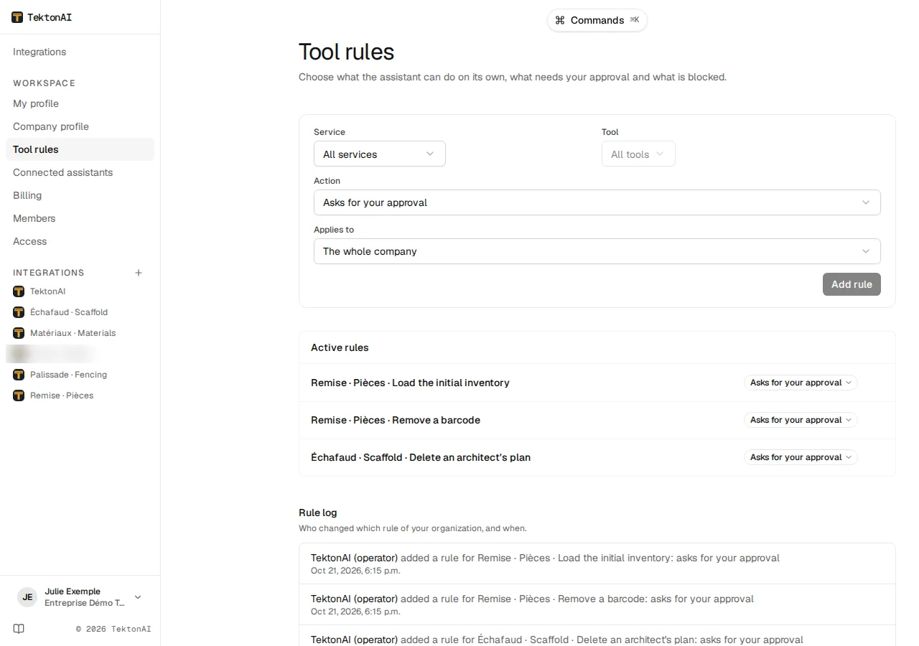Click the © 2026 TektonAI footer text

point(113,629)
